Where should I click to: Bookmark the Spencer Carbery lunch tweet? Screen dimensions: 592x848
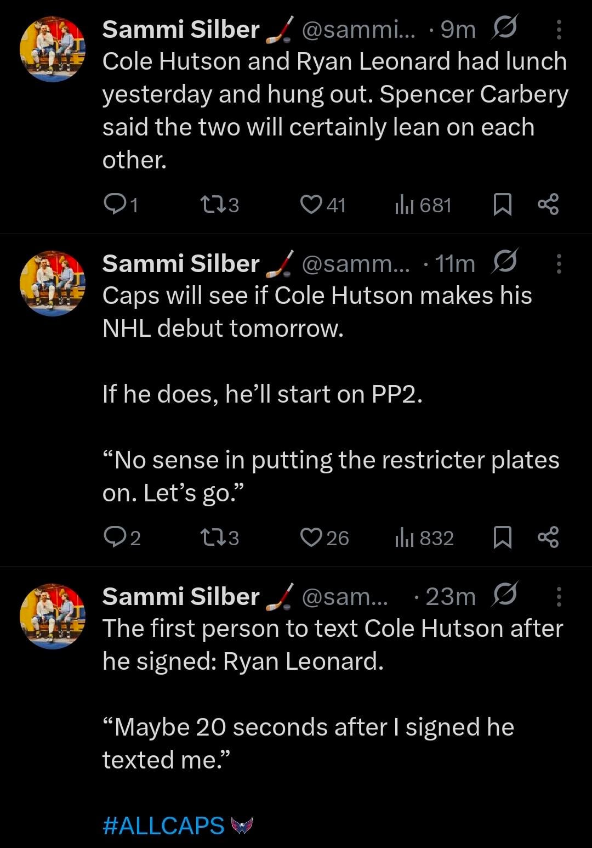502,205
